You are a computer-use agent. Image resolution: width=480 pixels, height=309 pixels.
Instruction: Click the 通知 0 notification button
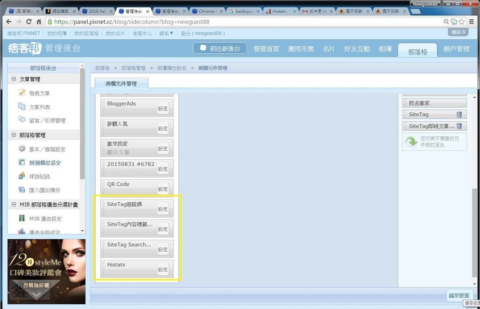[458, 32]
